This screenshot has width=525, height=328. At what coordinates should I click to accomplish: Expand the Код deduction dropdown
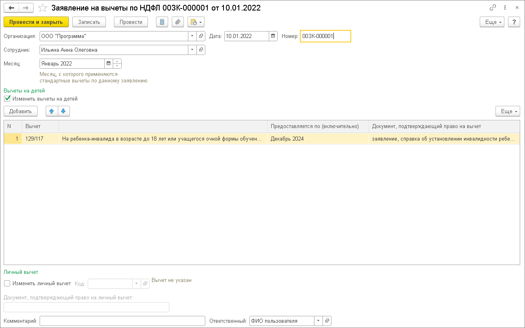(136, 284)
